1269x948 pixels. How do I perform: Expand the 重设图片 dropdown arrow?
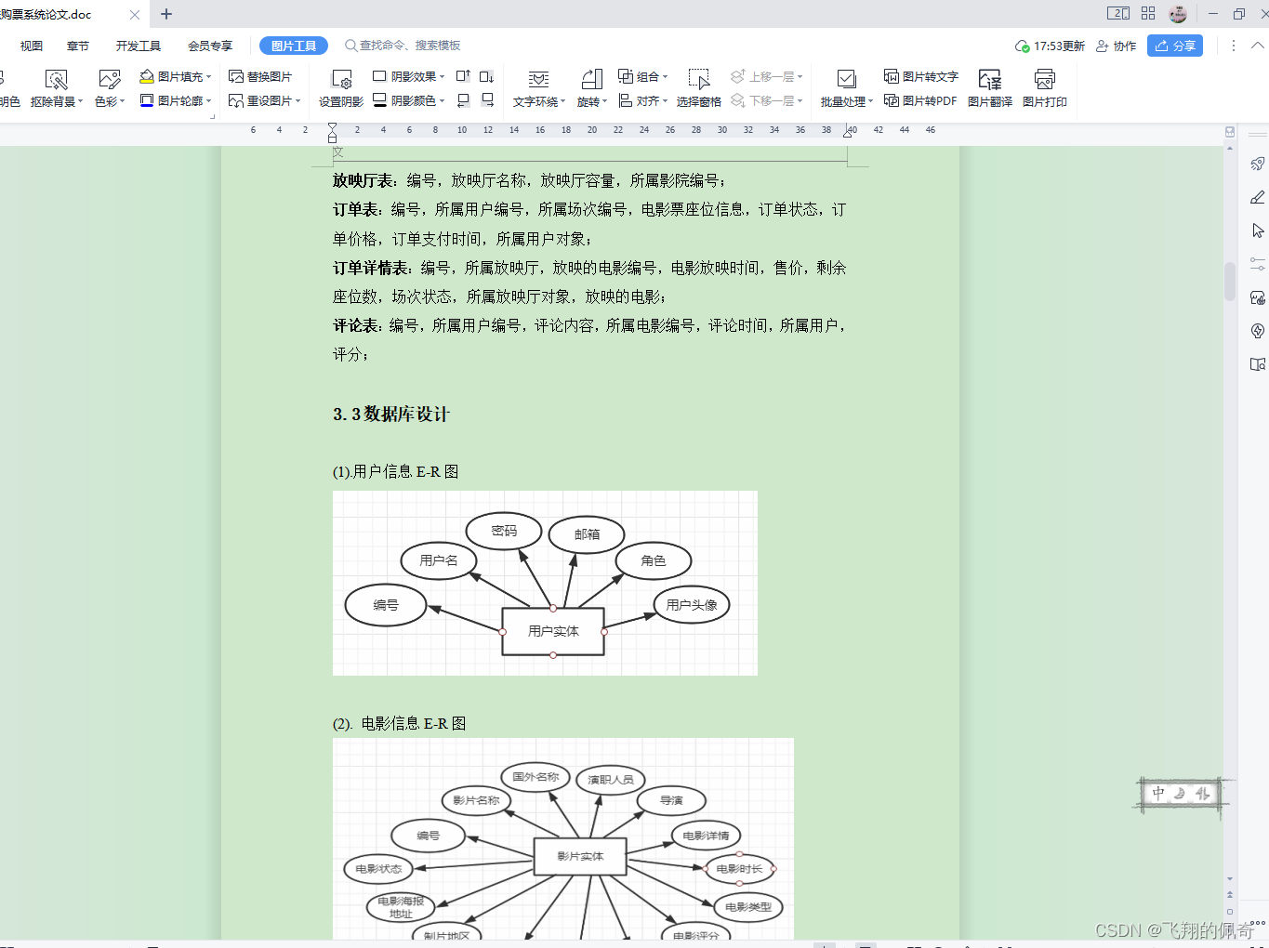pos(297,101)
